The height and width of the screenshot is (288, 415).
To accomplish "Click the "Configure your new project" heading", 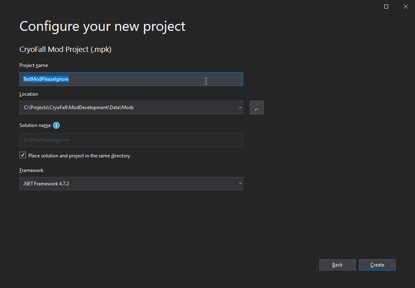I will 103,26.
